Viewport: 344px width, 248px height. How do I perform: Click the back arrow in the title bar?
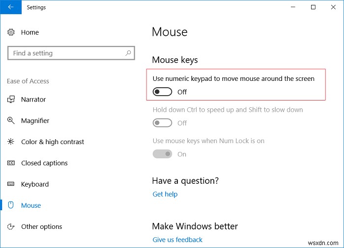[x=11, y=7]
